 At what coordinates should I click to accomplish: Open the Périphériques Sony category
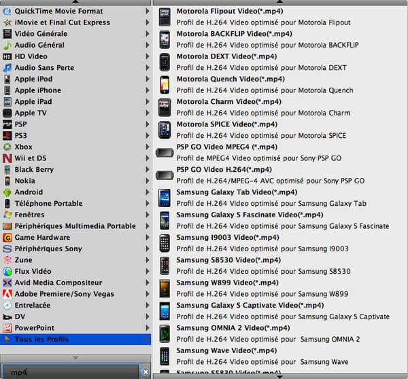click(48, 249)
